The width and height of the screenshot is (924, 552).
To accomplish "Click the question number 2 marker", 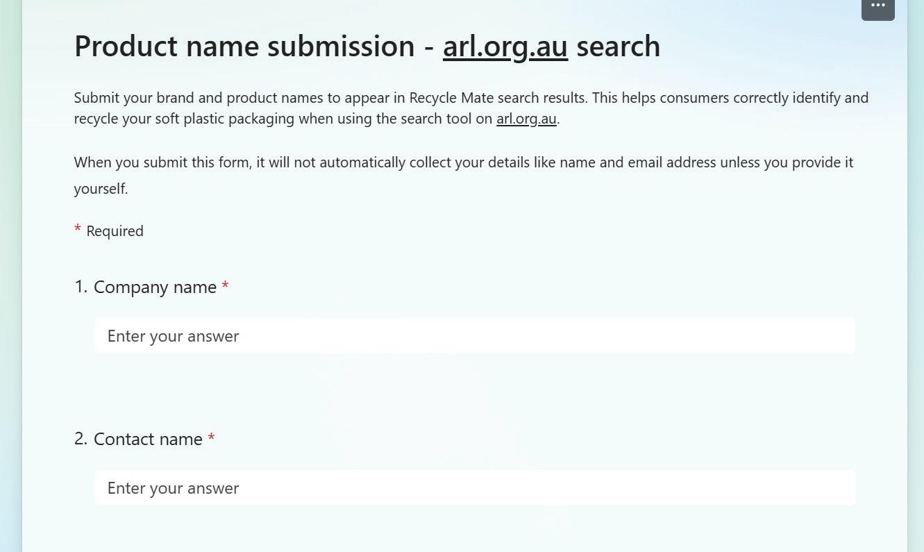I will 81,439.
